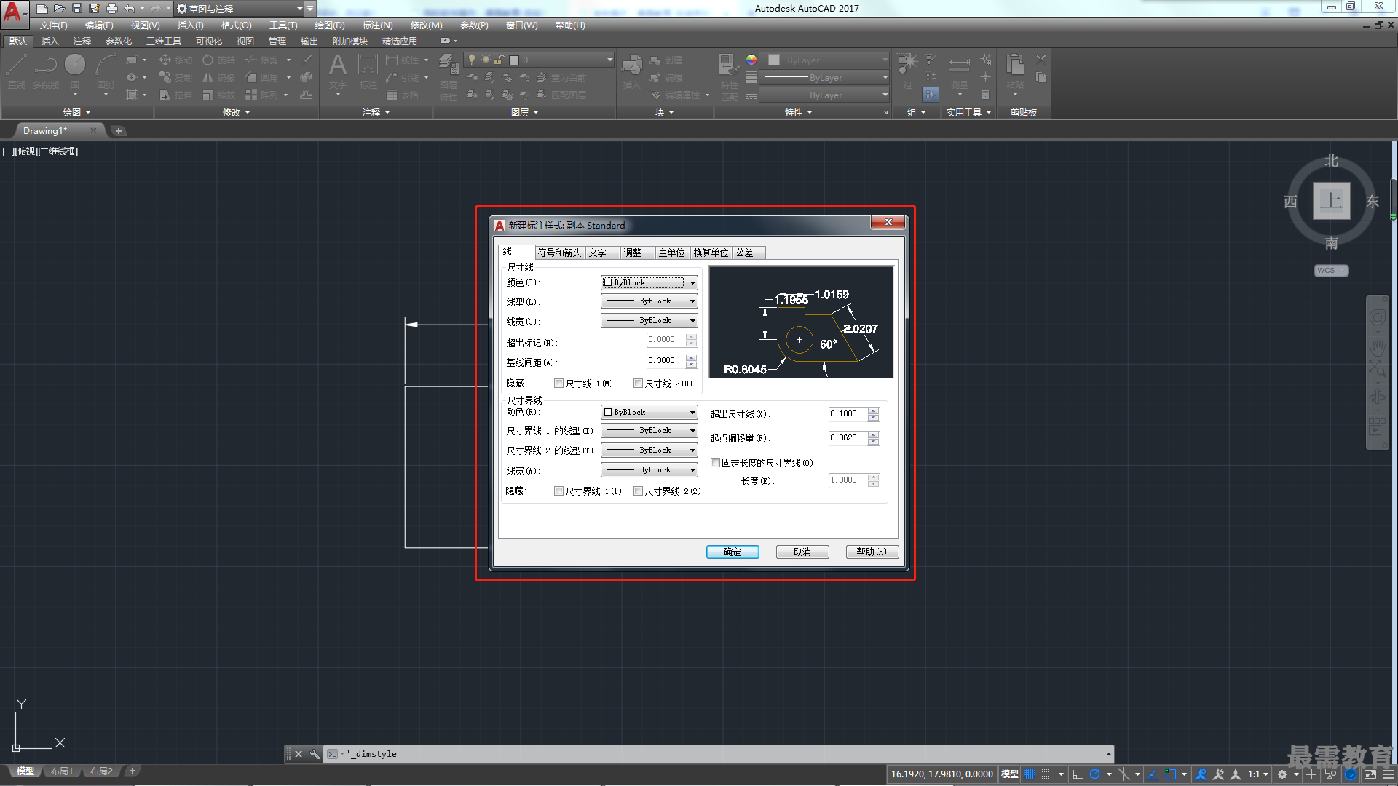Screen dimensions: 1398x786
Task: Select the Rotate (旋转) tool
Action: click(x=219, y=60)
